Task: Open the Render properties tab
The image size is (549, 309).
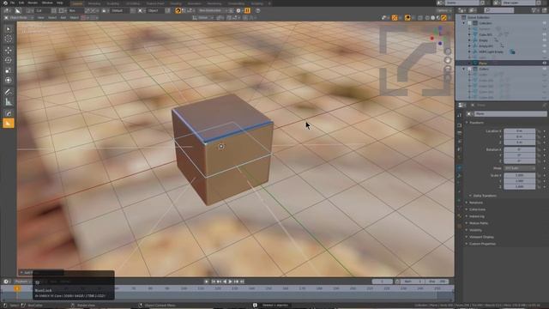Action: 460,125
